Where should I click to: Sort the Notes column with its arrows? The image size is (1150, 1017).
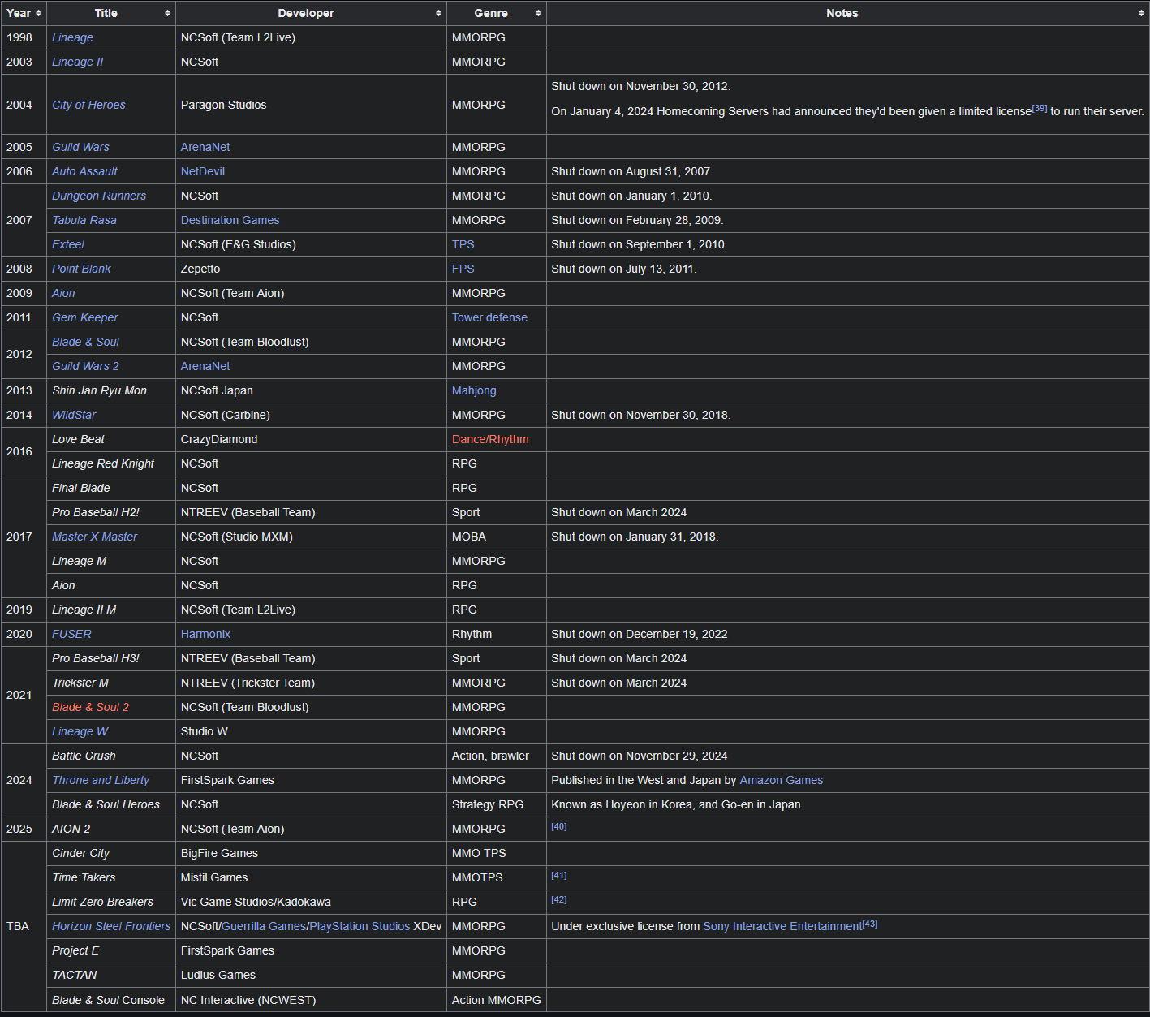pos(1141,13)
